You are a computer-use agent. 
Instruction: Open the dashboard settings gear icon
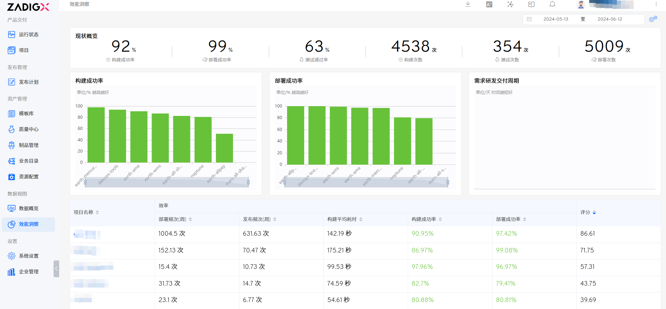point(653,19)
